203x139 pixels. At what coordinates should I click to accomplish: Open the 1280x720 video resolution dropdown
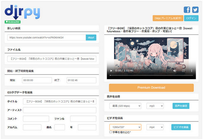coord(125,127)
